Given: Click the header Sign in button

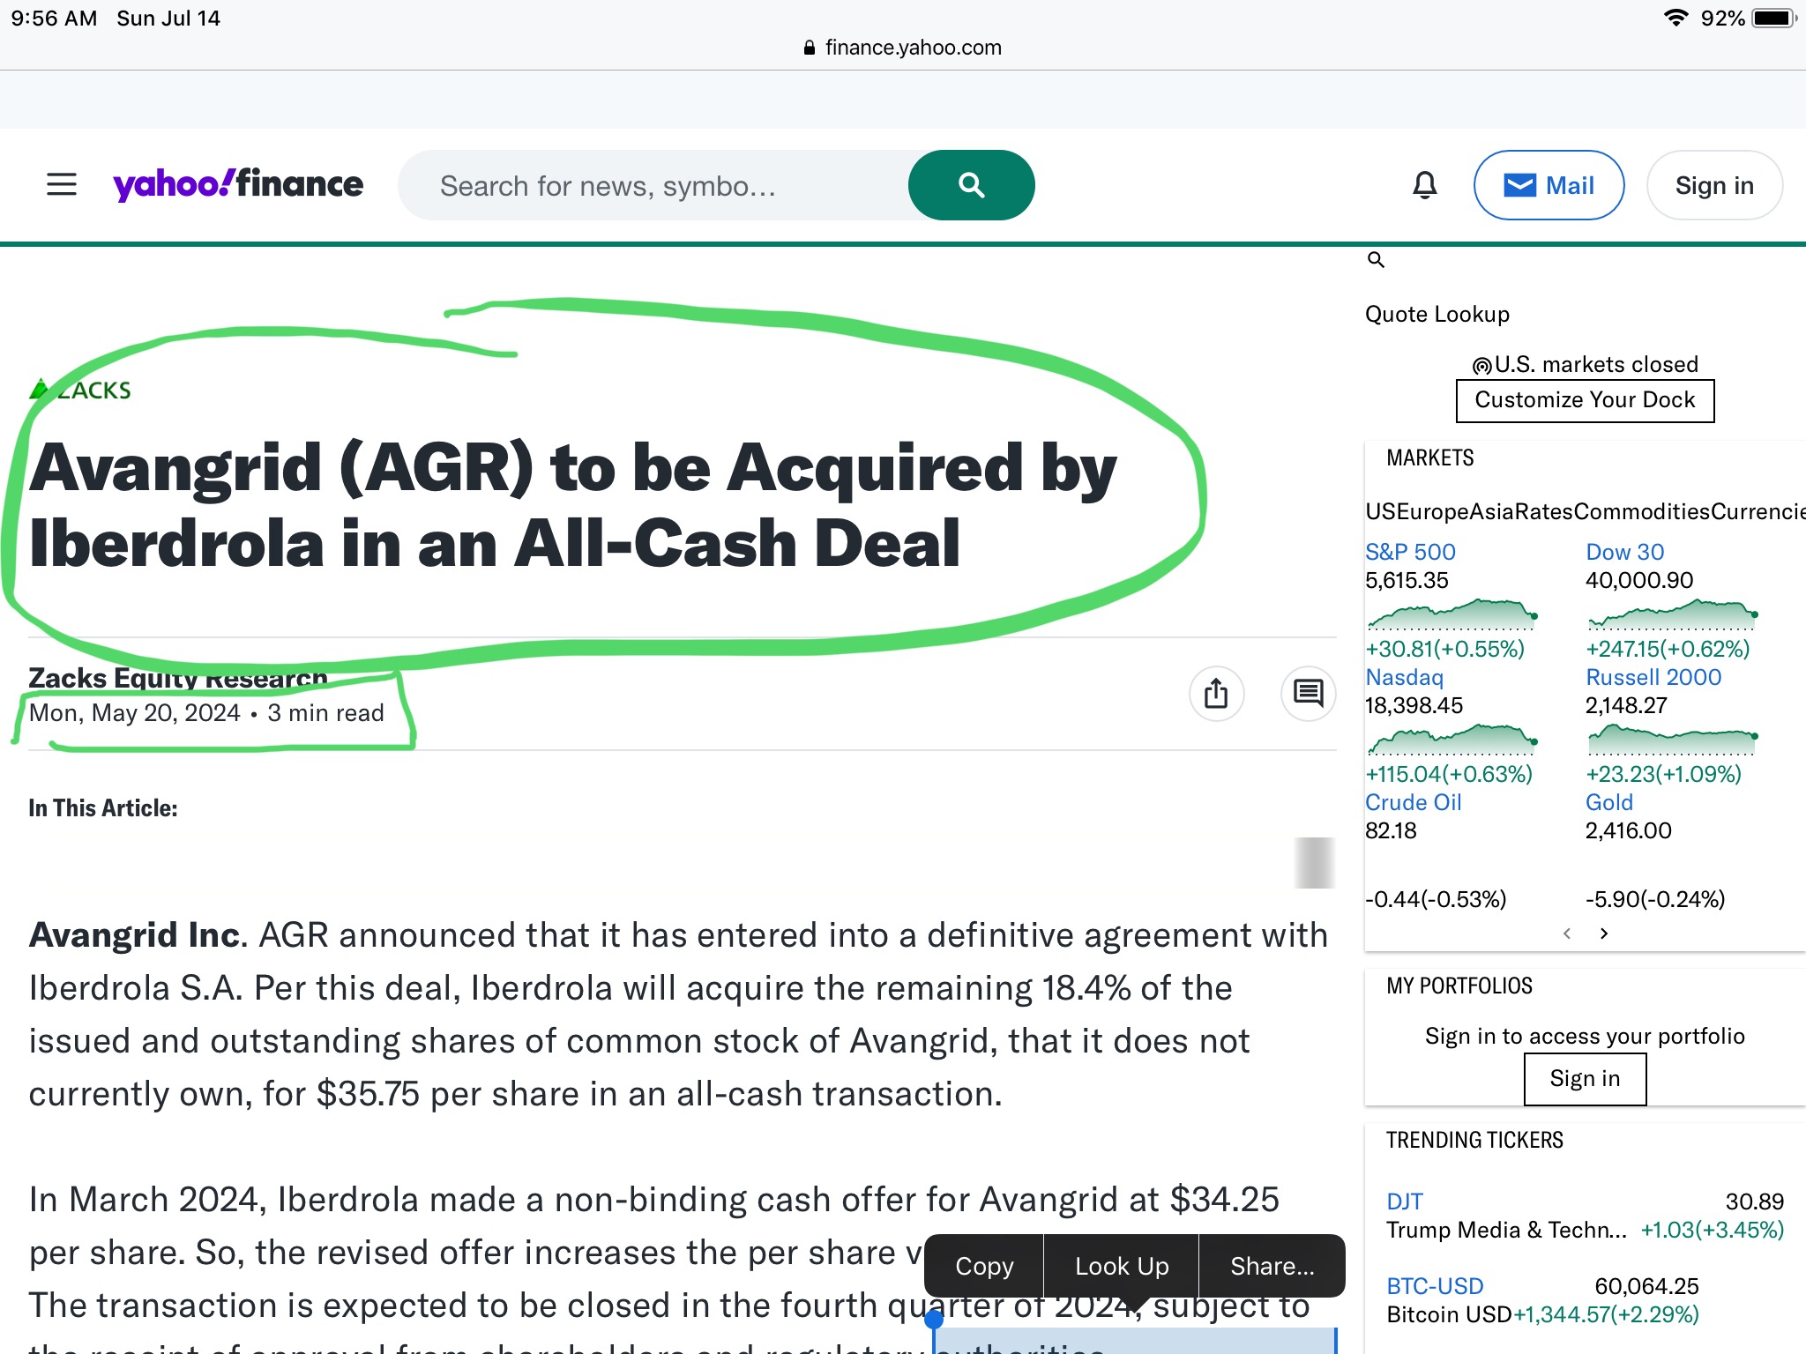Looking at the screenshot, I should [x=1714, y=185].
